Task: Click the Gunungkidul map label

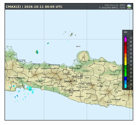Action: click(80, 96)
